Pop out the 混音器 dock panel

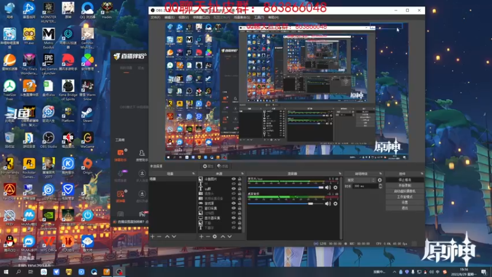point(340,174)
